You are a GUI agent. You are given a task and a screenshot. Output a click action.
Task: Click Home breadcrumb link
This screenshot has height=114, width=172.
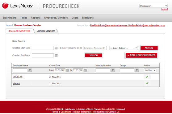[x=9, y=25]
